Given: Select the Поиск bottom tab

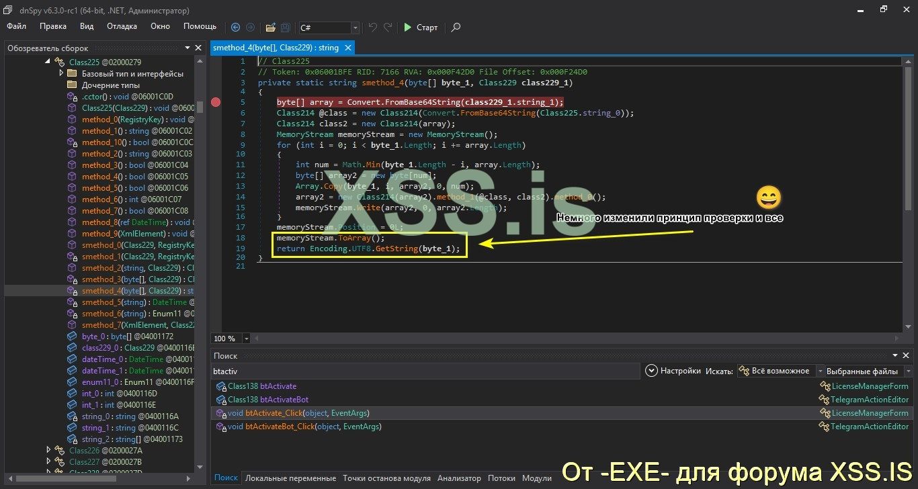Looking at the screenshot, I should (226, 478).
